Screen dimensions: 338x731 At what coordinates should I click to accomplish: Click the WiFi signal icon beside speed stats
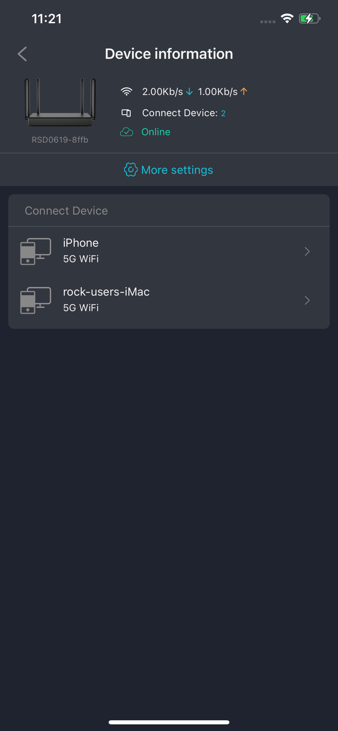126,91
